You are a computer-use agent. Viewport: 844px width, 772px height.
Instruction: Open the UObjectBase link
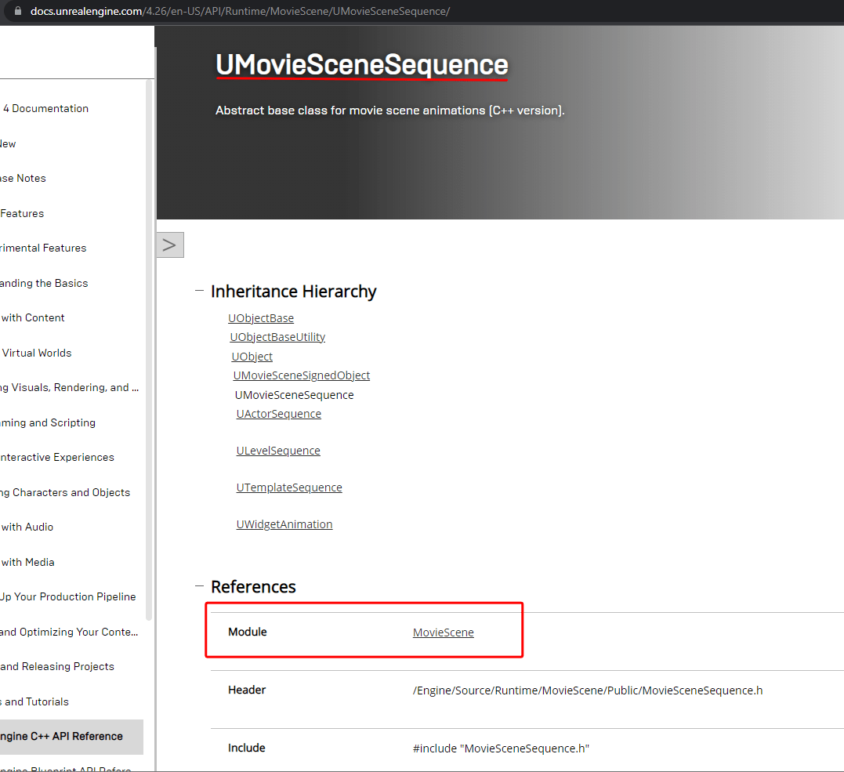(x=261, y=317)
